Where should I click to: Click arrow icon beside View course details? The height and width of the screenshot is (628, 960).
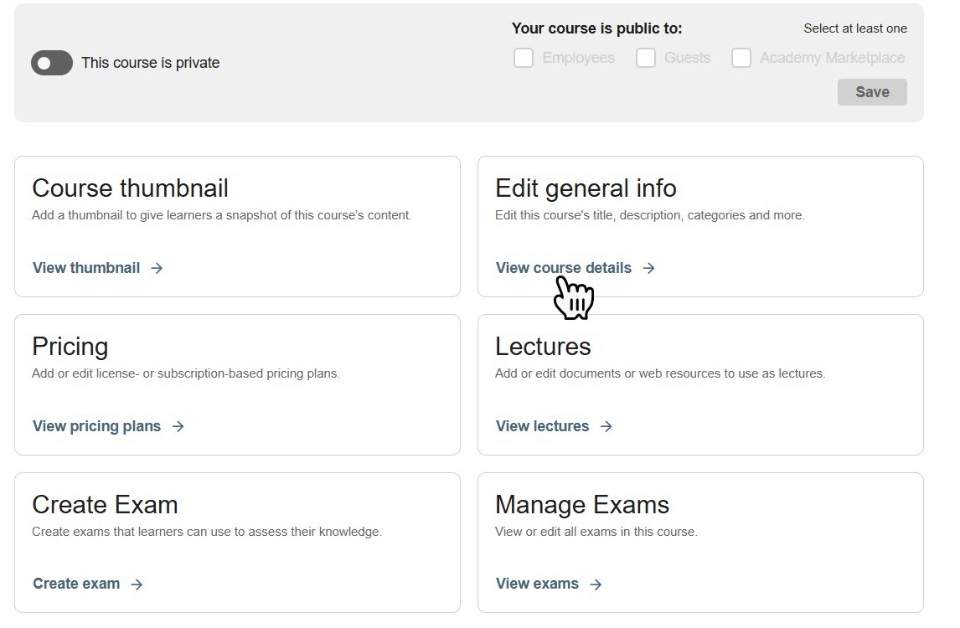point(648,268)
